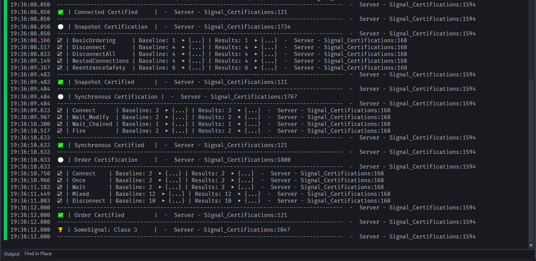Select the 'Snapshot Certification' heading text
Viewport: 536px width, 261px height.
pyautogui.click(x=111, y=27)
